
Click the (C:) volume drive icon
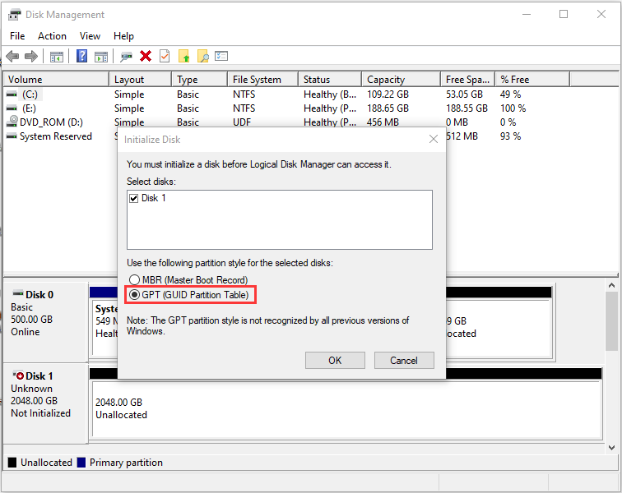pyautogui.click(x=12, y=94)
